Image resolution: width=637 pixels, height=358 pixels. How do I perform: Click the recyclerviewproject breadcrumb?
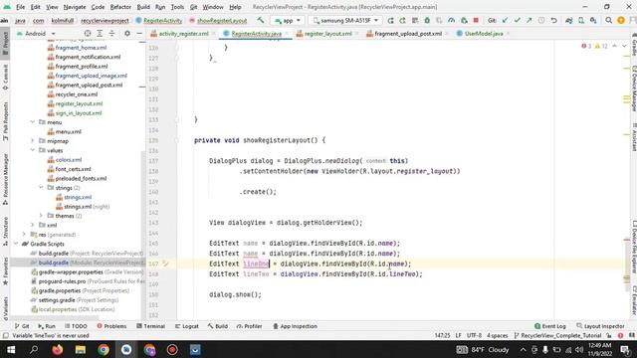[105, 20]
